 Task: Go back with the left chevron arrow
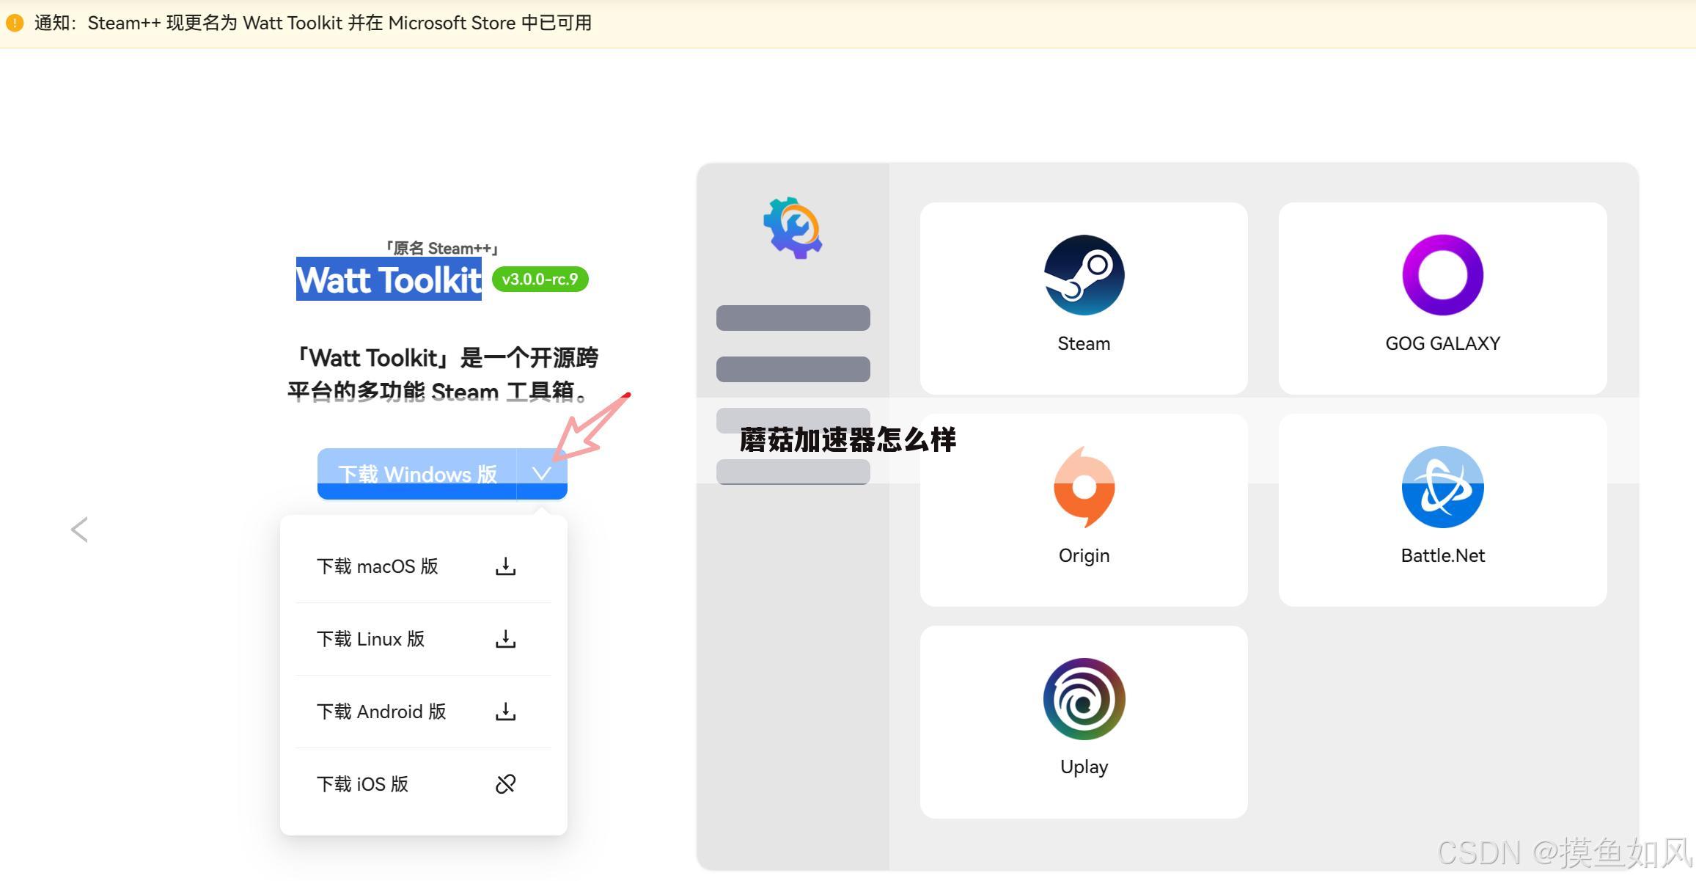tap(79, 529)
